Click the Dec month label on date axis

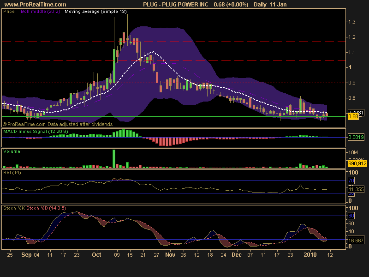237,255
